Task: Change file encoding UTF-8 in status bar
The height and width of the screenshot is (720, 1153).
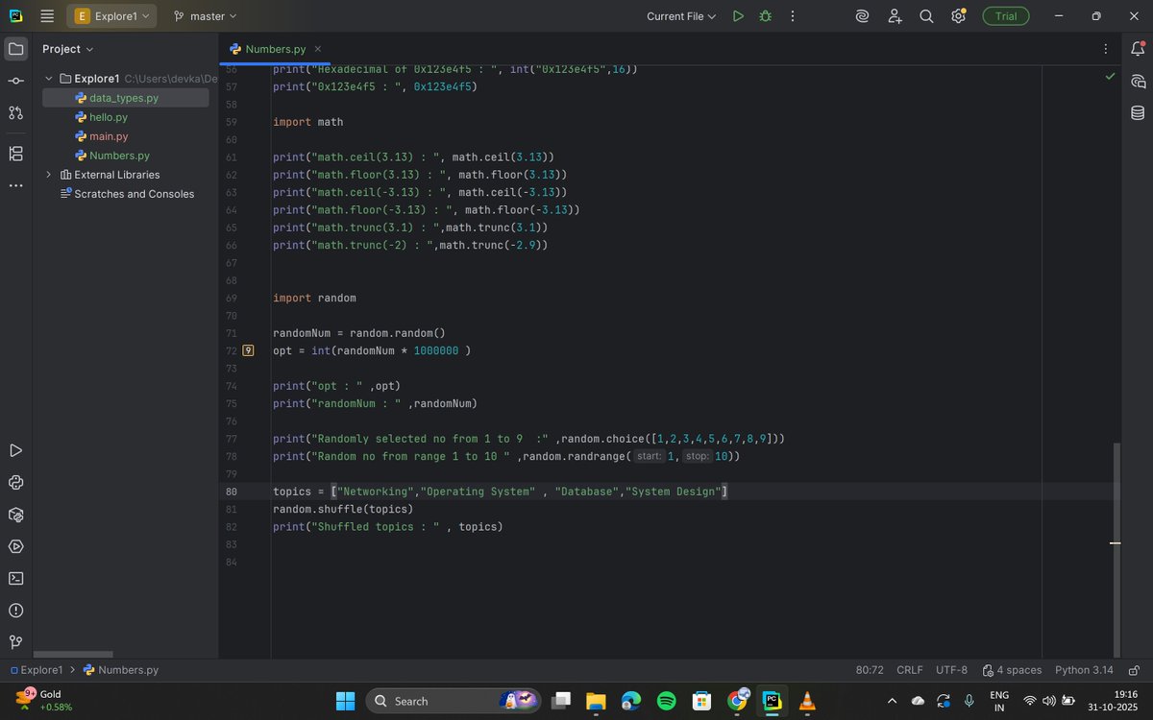Action: click(x=951, y=670)
